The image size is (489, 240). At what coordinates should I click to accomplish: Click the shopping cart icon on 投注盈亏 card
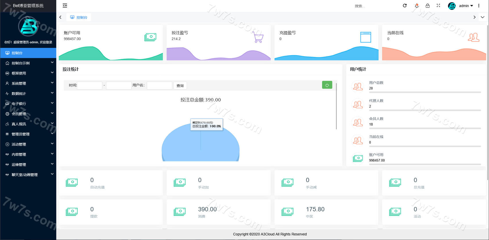coord(258,37)
